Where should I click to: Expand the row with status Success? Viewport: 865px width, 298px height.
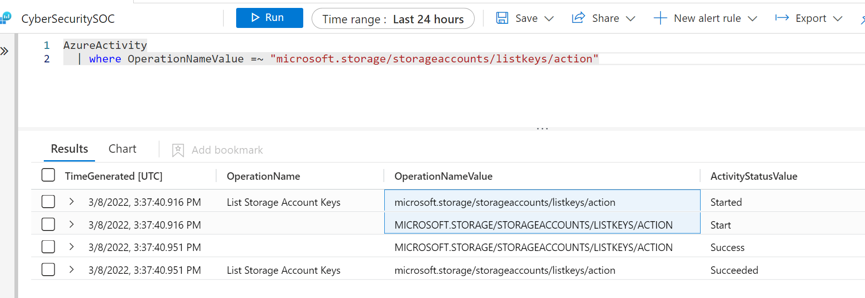(x=71, y=246)
